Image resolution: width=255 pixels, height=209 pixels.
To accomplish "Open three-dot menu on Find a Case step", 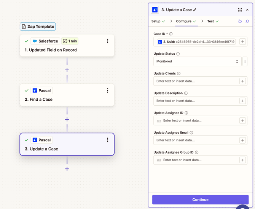I will [107, 90].
